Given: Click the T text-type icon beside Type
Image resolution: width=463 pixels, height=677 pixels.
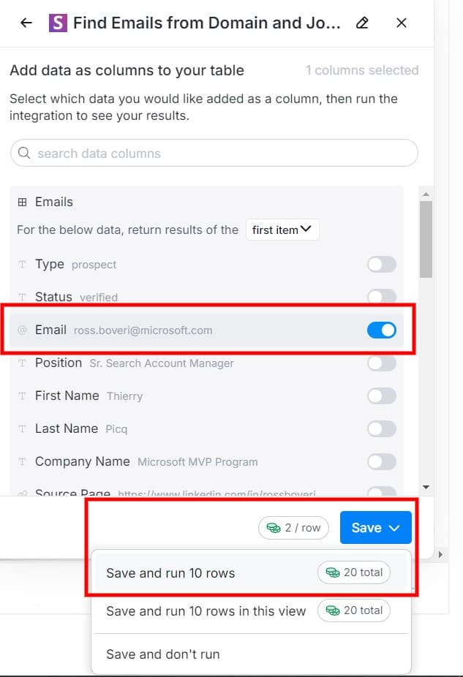Looking at the screenshot, I should [x=23, y=264].
